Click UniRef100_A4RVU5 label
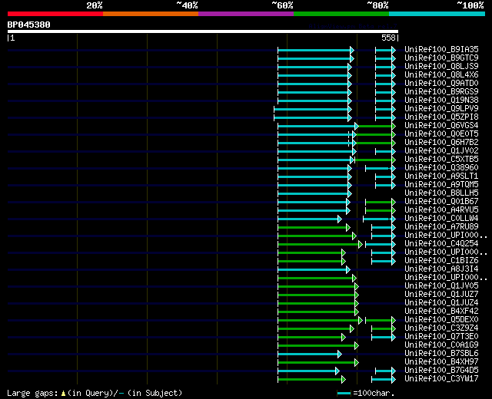 click(441, 210)
